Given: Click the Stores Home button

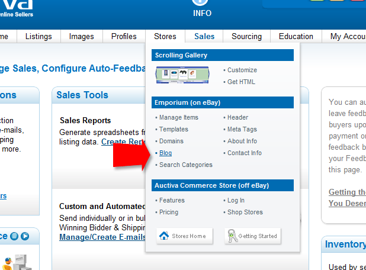Looking at the screenshot, I should click(x=185, y=236).
